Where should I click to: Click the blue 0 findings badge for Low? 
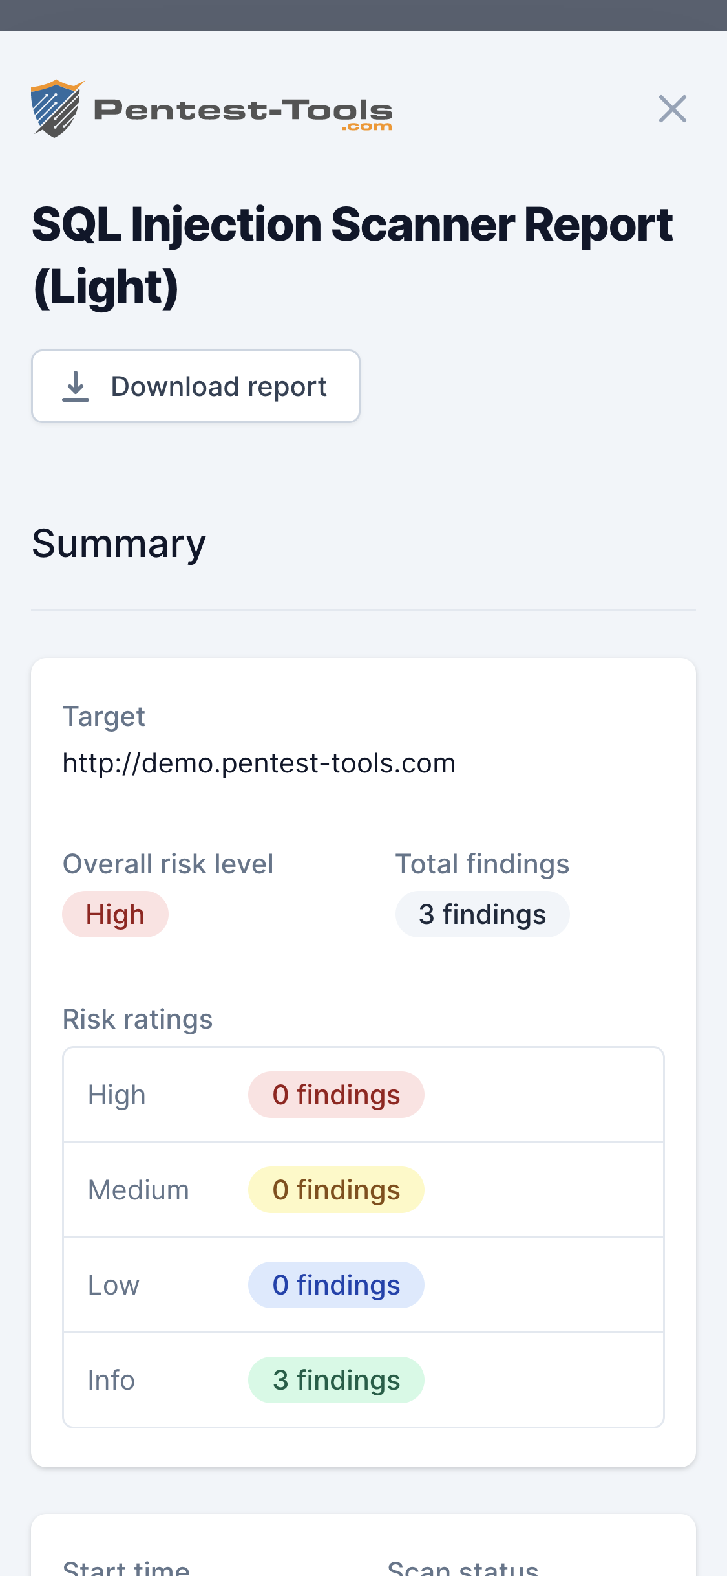click(x=336, y=1285)
